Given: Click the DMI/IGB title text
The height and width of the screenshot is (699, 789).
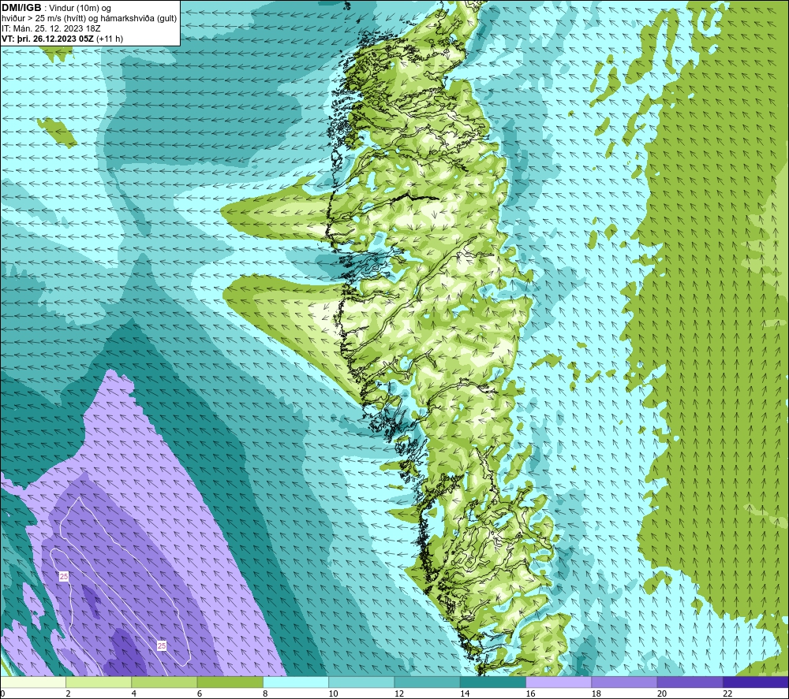Looking at the screenshot, I should [x=21, y=8].
